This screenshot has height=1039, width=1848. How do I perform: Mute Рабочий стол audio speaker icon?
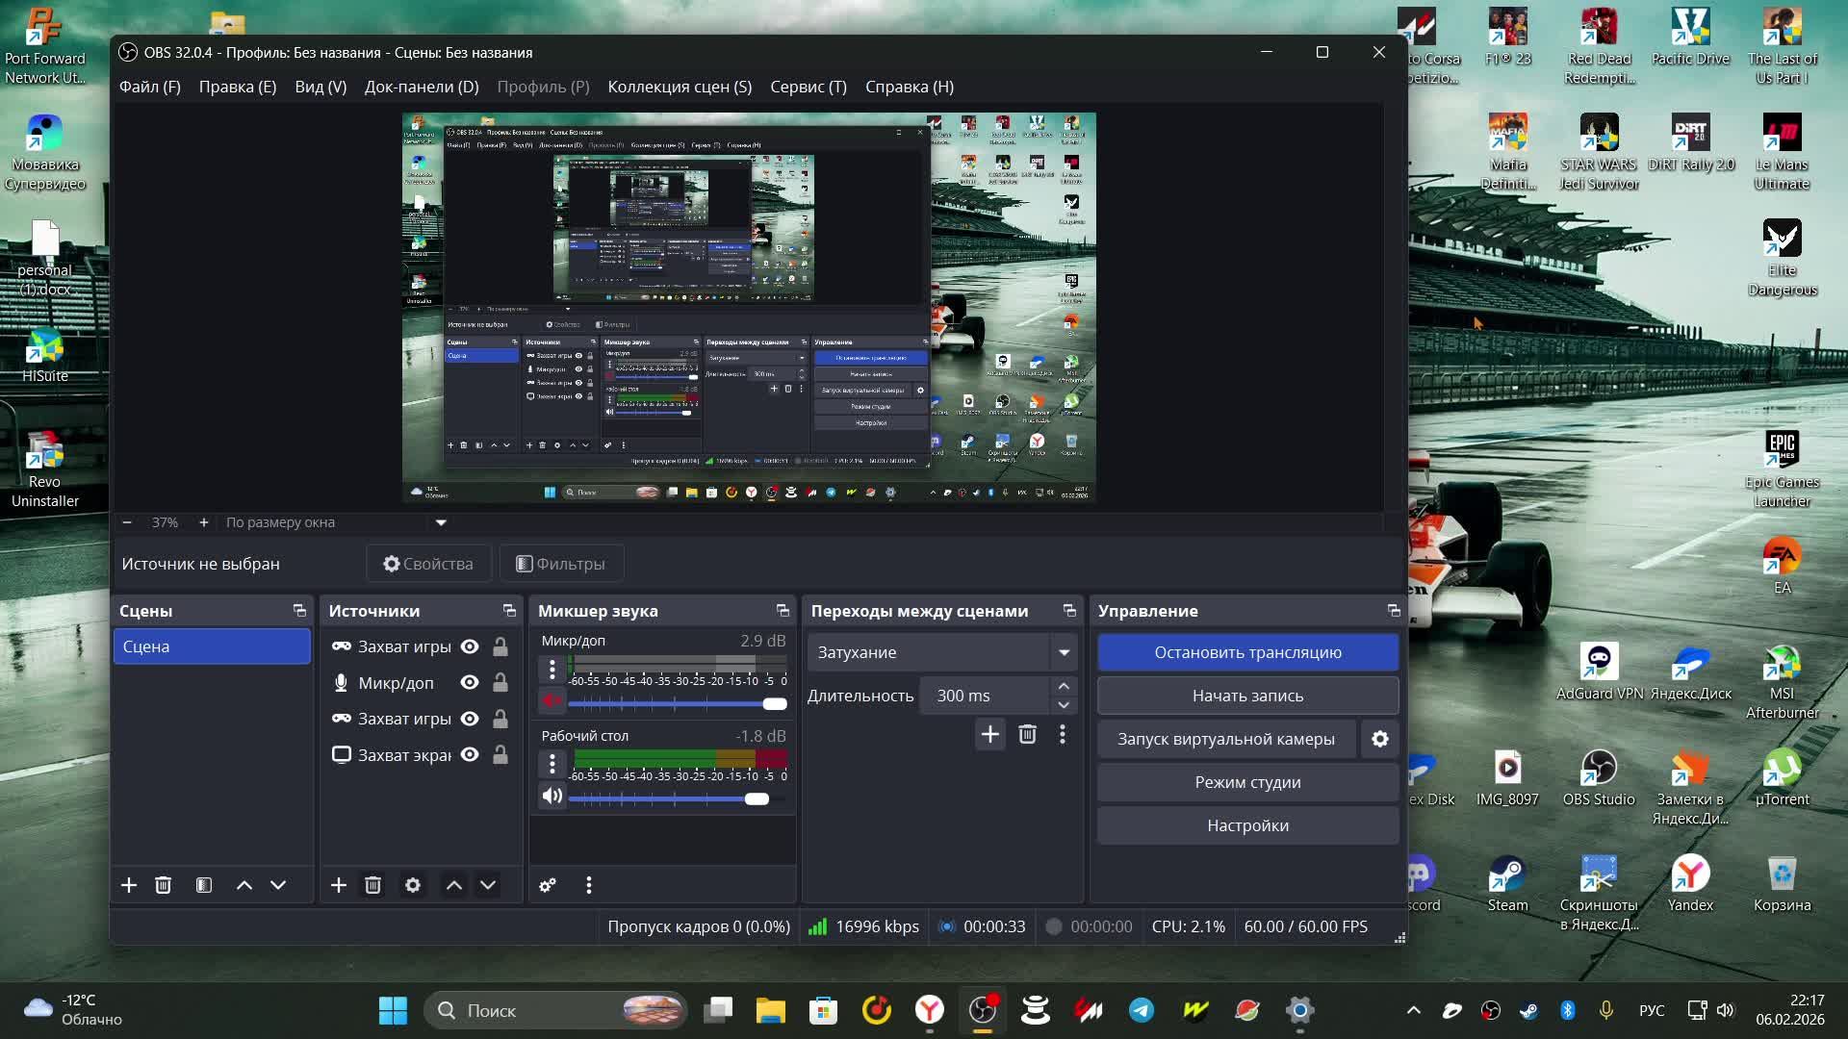point(552,796)
